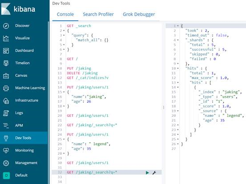This screenshot has width=246, height=184.
Task: Open Timelion icon in sidebar
Action: tap(6, 63)
